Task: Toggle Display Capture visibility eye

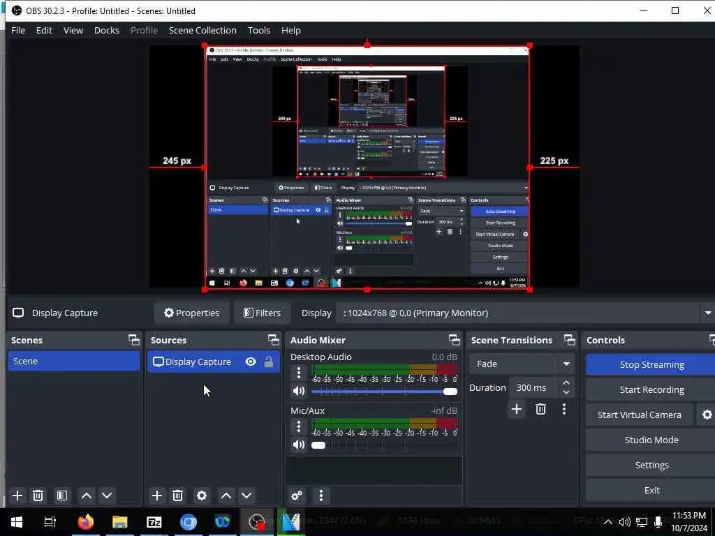Action: tap(251, 362)
